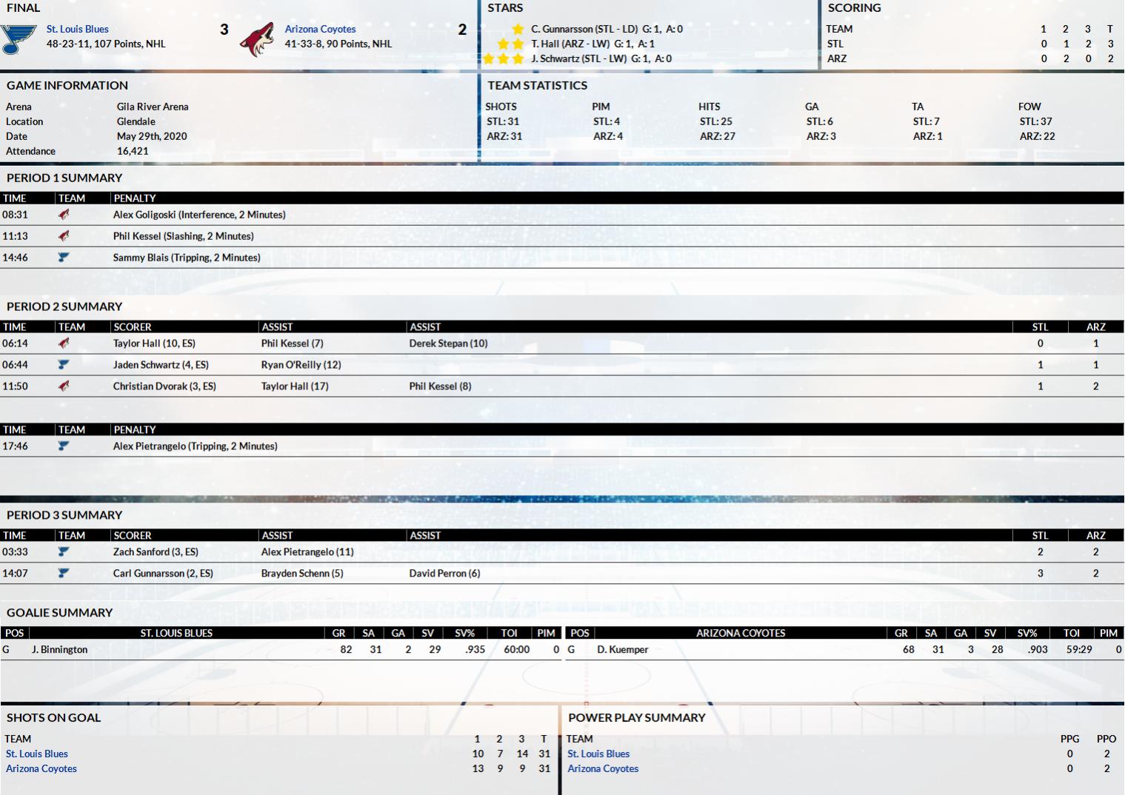
Task: Open Arizona Coyotes team link in header
Action: (320, 29)
